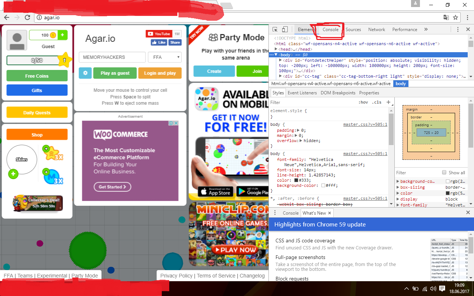Reload the agar.io page

[x=27, y=17]
